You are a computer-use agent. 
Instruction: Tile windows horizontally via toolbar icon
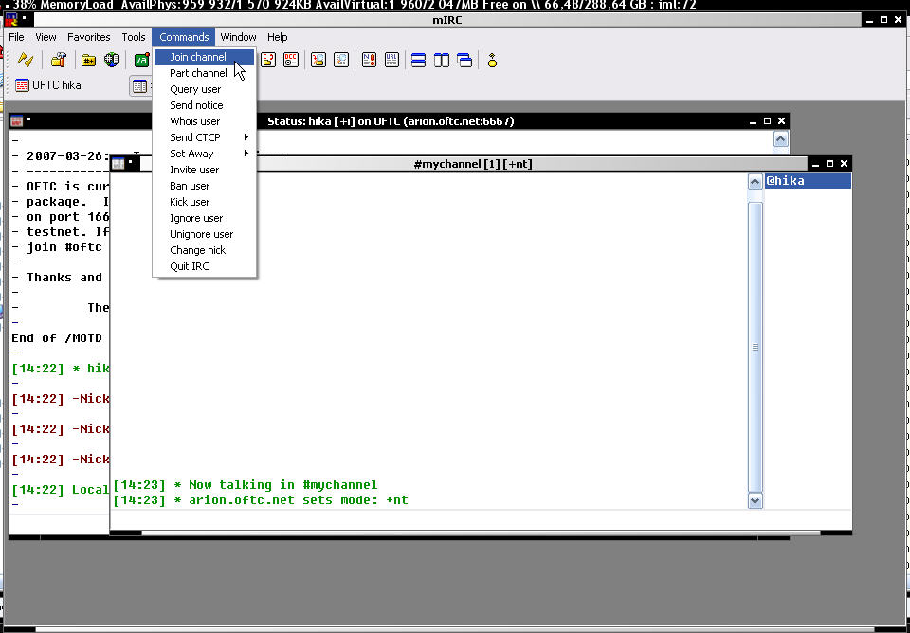click(x=418, y=60)
